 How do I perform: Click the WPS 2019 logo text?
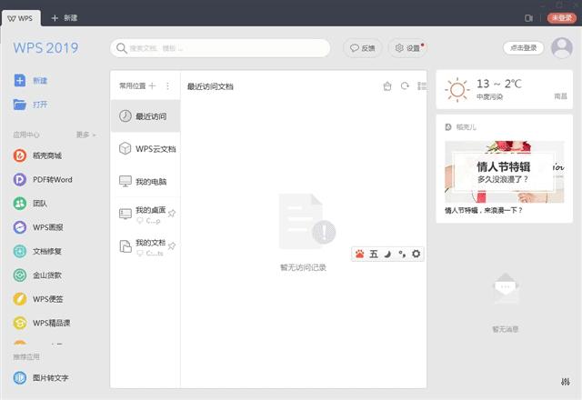coord(45,48)
